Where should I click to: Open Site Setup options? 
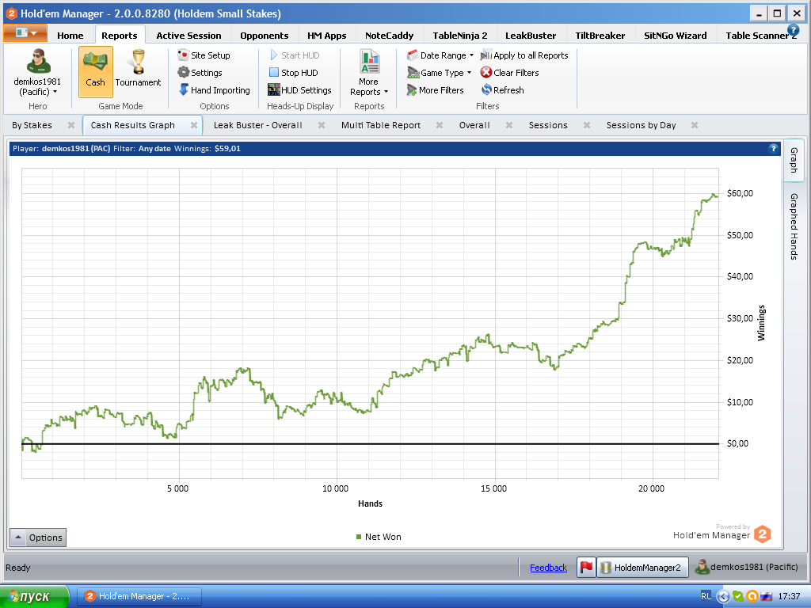click(204, 55)
